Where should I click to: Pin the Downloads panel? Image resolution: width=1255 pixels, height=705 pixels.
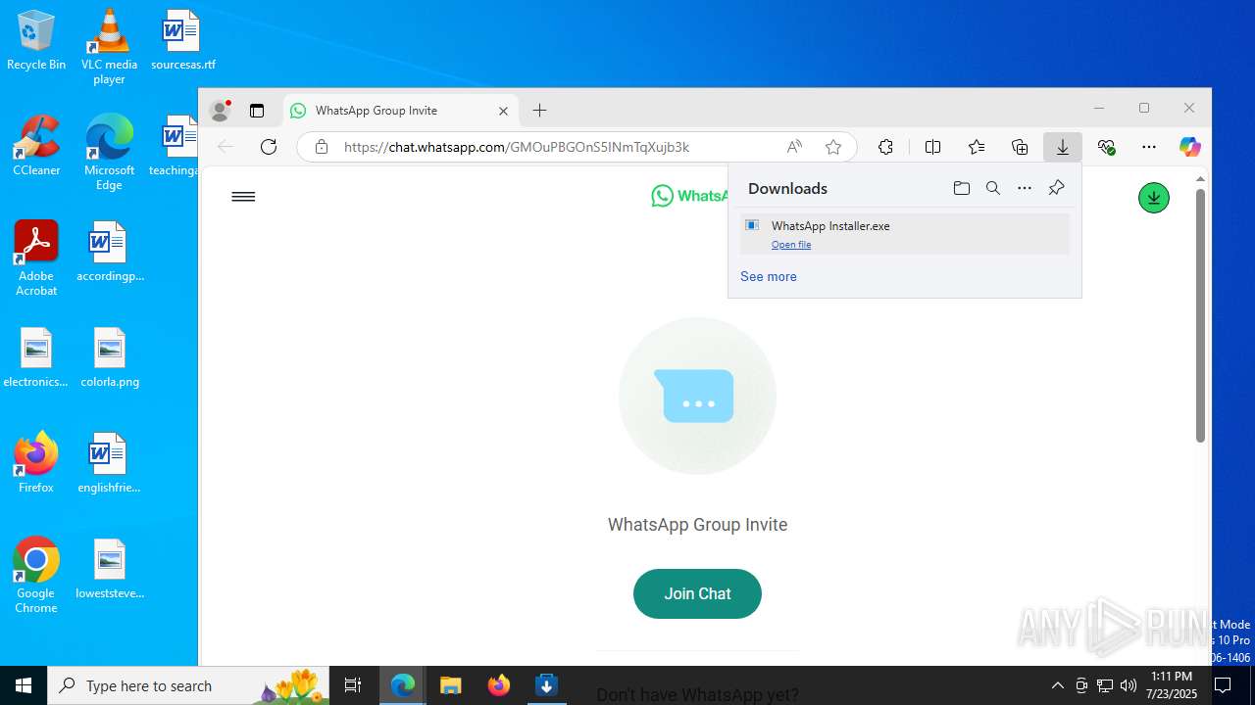[x=1056, y=188]
